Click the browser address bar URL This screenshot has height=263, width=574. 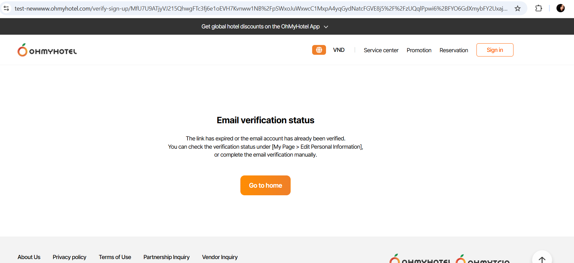(261, 8)
